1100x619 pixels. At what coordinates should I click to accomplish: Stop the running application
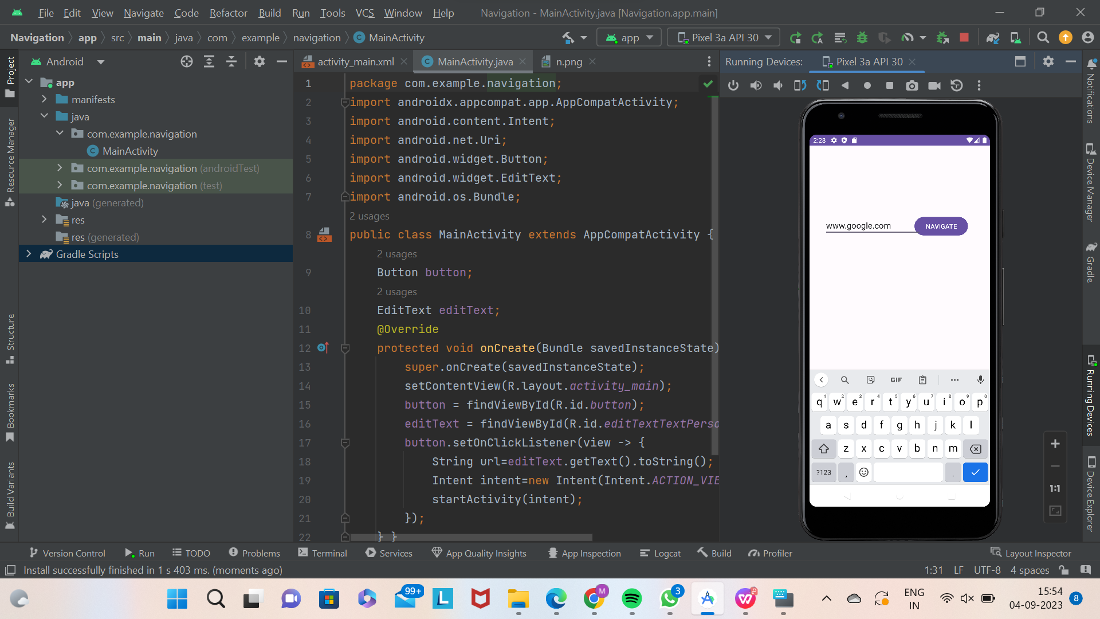point(964,37)
